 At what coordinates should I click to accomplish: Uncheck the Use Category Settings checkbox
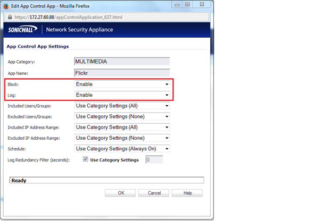(86, 159)
